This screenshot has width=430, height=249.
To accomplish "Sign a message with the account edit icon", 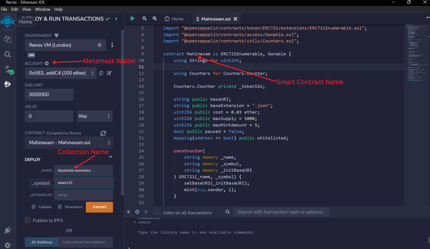I will pyautogui.click(x=109, y=73).
